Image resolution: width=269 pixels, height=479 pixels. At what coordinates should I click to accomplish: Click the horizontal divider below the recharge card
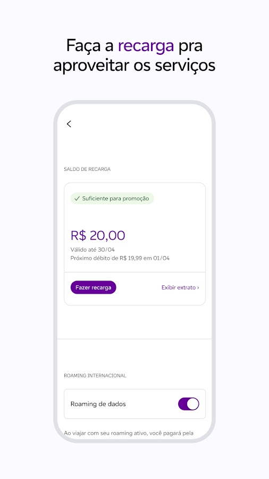(x=134, y=339)
